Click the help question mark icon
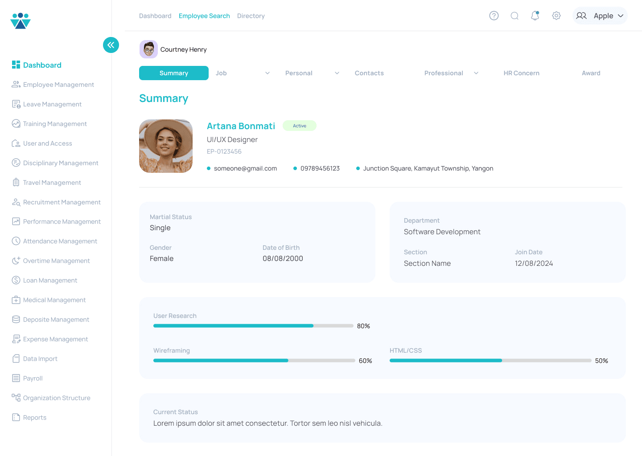The width and height of the screenshot is (642, 456). point(494,16)
